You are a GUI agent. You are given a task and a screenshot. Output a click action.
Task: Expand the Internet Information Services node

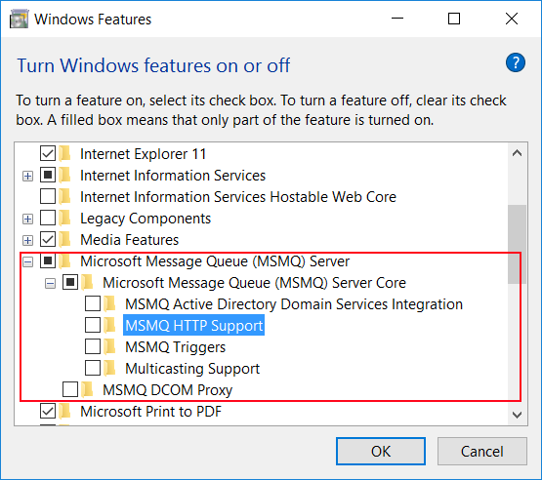[27, 177]
